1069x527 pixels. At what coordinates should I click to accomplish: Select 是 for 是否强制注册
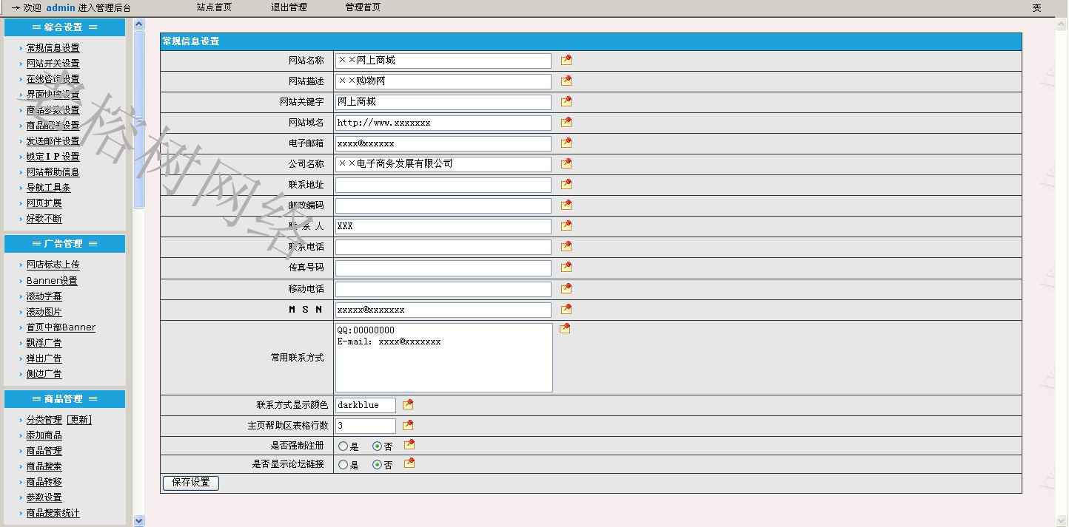[x=343, y=446]
